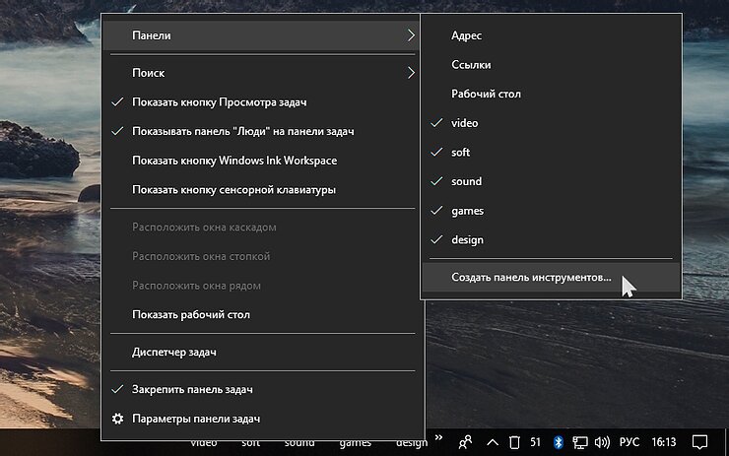Select Показать рабочий стол menu item

click(x=262, y=315)
